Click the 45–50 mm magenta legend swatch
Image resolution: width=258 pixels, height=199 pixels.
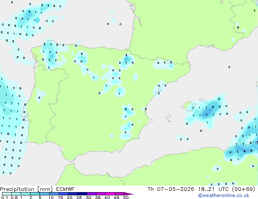(120, 194)
